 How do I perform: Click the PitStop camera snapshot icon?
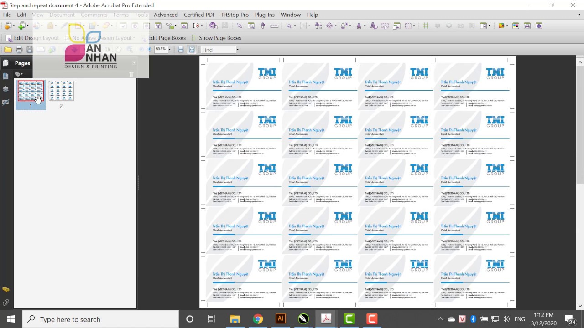click(539, 26)
